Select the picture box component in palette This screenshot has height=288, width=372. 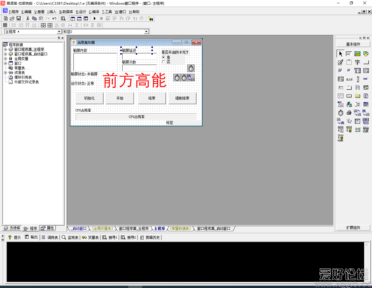coord(357,54)
